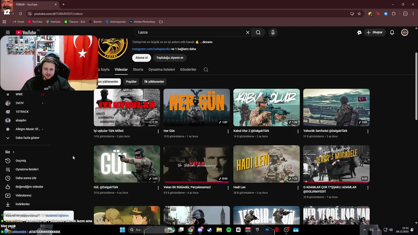
Task: Open more options for İyi uykular video
Action: [x=158, y=131]
